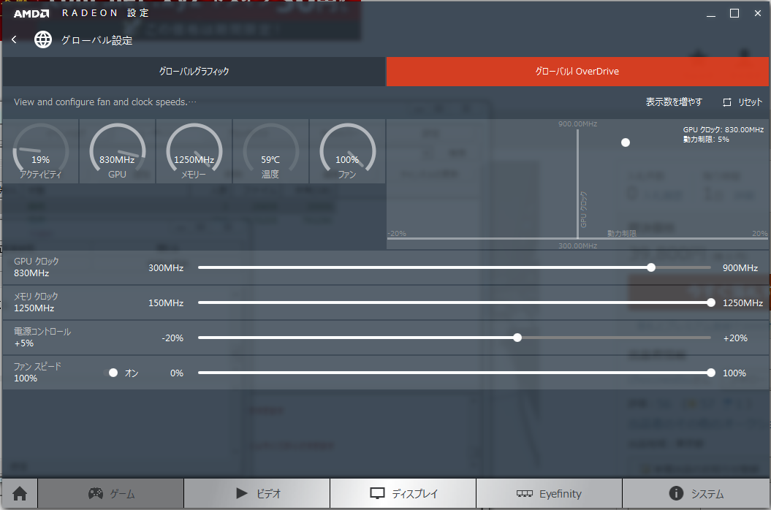This screenshot has height=510, width=771.
Task: Click the +20% maximum power control label
Action: pyautogui.click(x=735, y=338)
